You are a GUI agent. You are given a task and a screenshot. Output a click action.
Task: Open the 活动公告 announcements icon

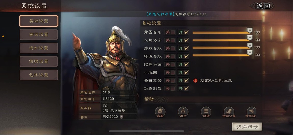tap(229, 112)
